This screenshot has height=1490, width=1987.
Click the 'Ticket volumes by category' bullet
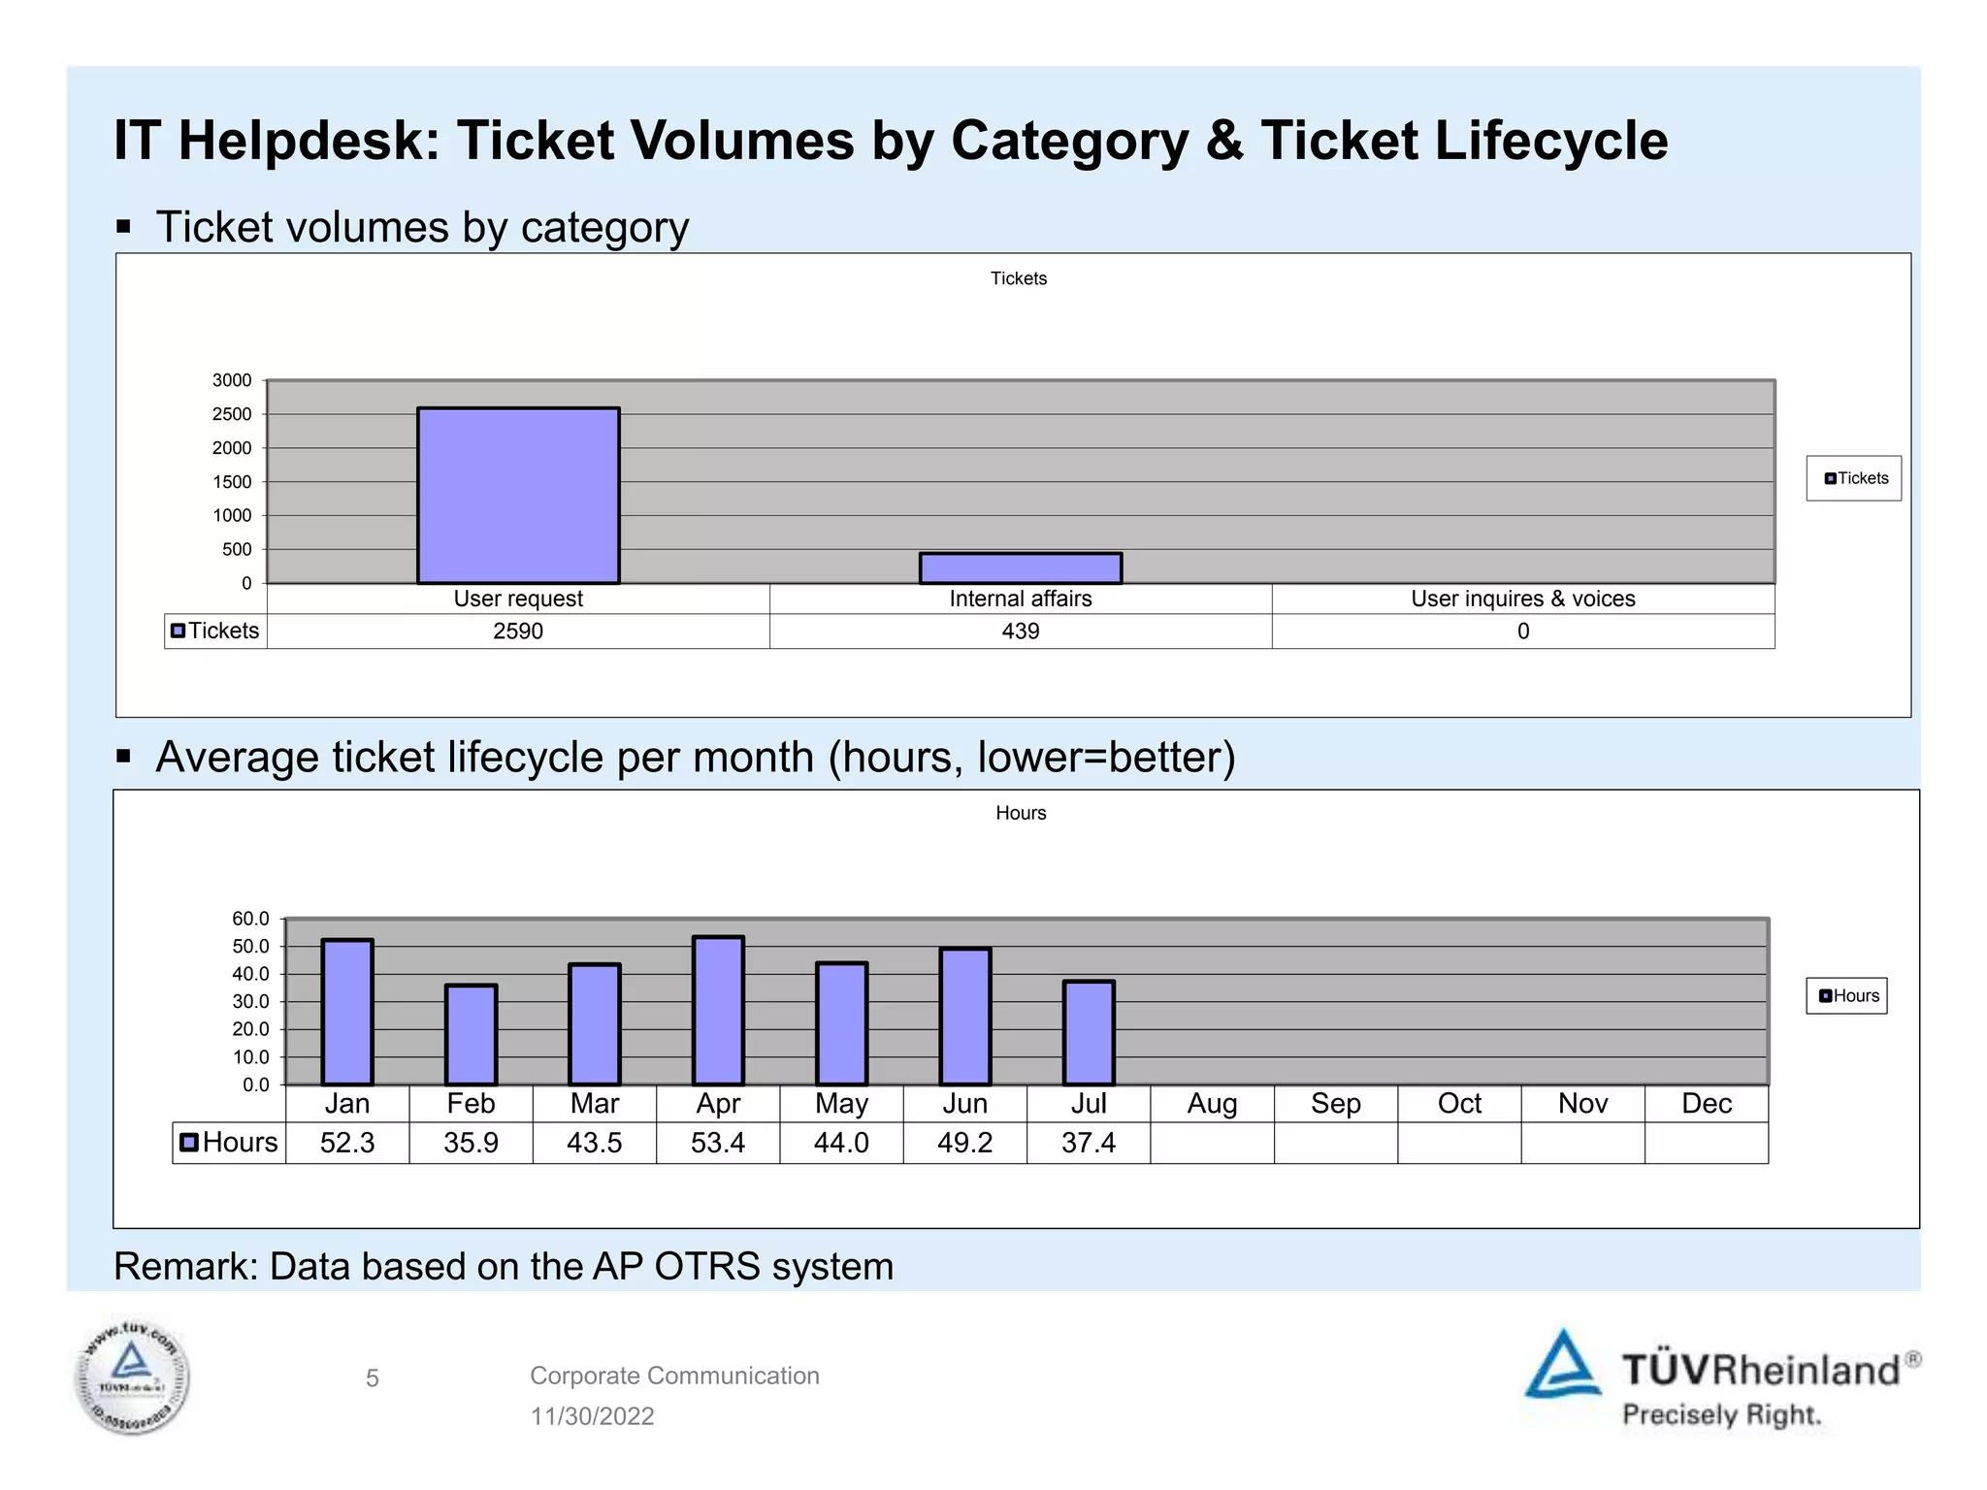(x=422, y=228)
